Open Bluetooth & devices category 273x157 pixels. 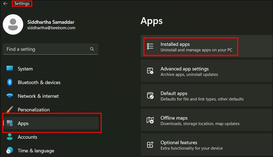coord(51,82)
